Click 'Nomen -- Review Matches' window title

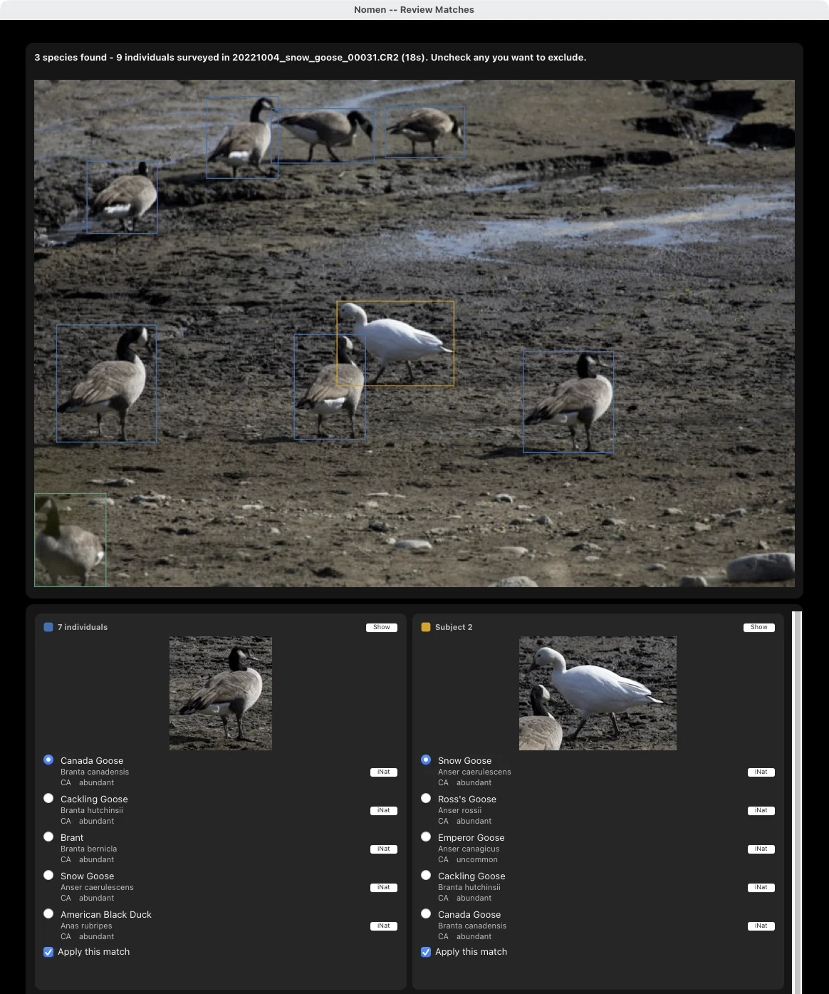(x=414, y=10)
